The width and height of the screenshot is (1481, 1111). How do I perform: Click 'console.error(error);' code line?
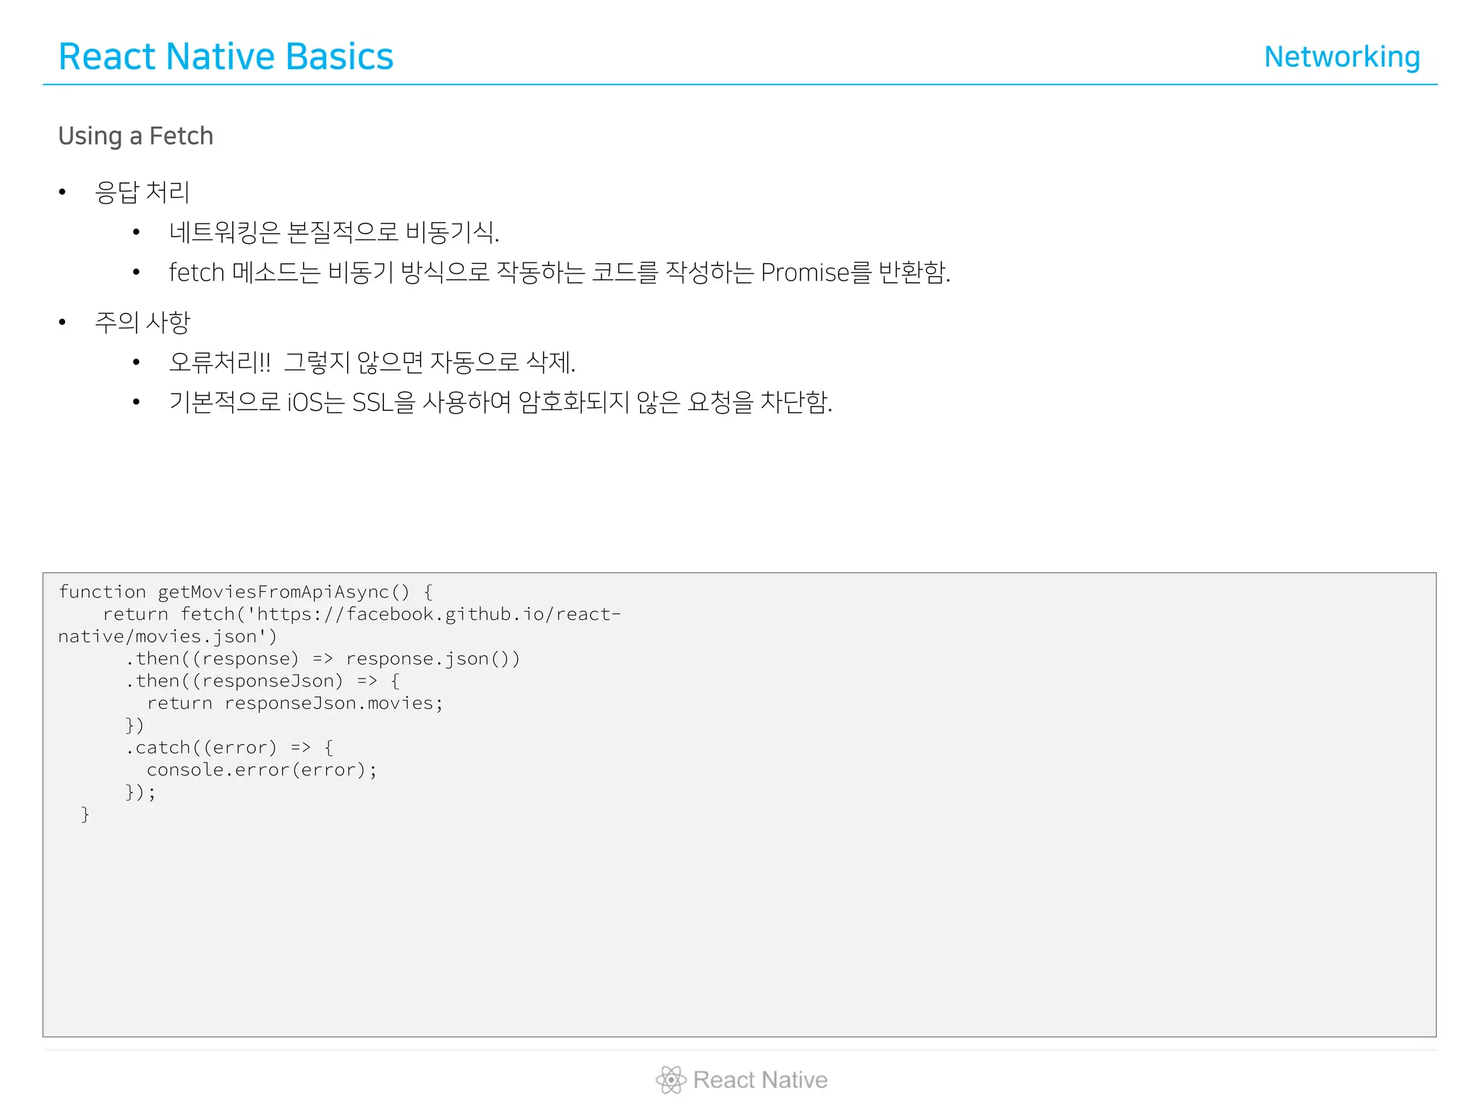point(262,770)
